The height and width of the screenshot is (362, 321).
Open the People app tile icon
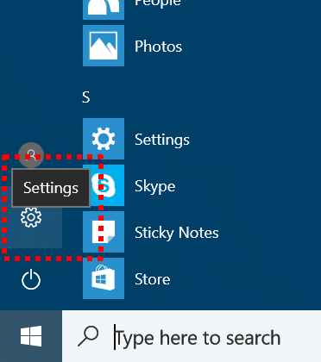104,9
